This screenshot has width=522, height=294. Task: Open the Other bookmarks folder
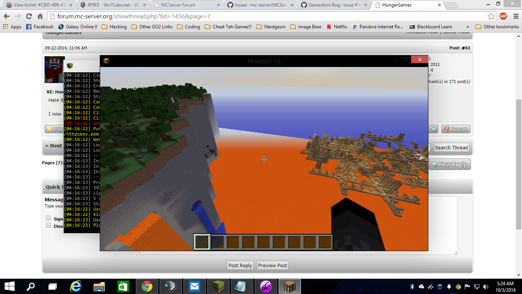pyautogui.click(x=497, y=27)
